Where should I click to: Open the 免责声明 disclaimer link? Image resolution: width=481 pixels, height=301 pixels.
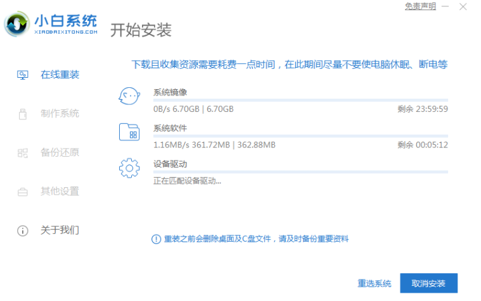click(420, 6)
